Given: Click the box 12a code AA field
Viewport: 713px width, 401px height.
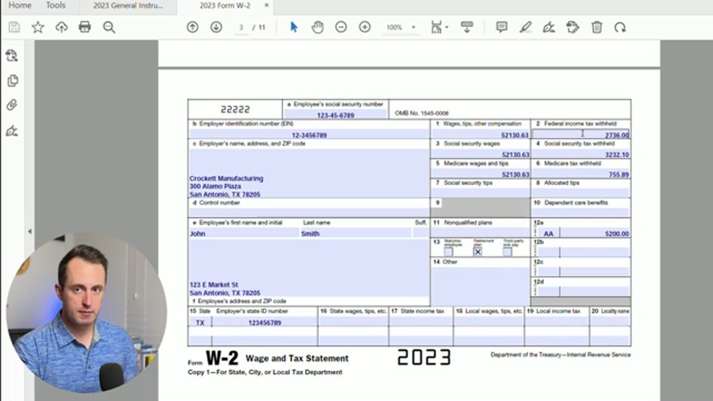Looking at the screenshot, I should 549,234.
